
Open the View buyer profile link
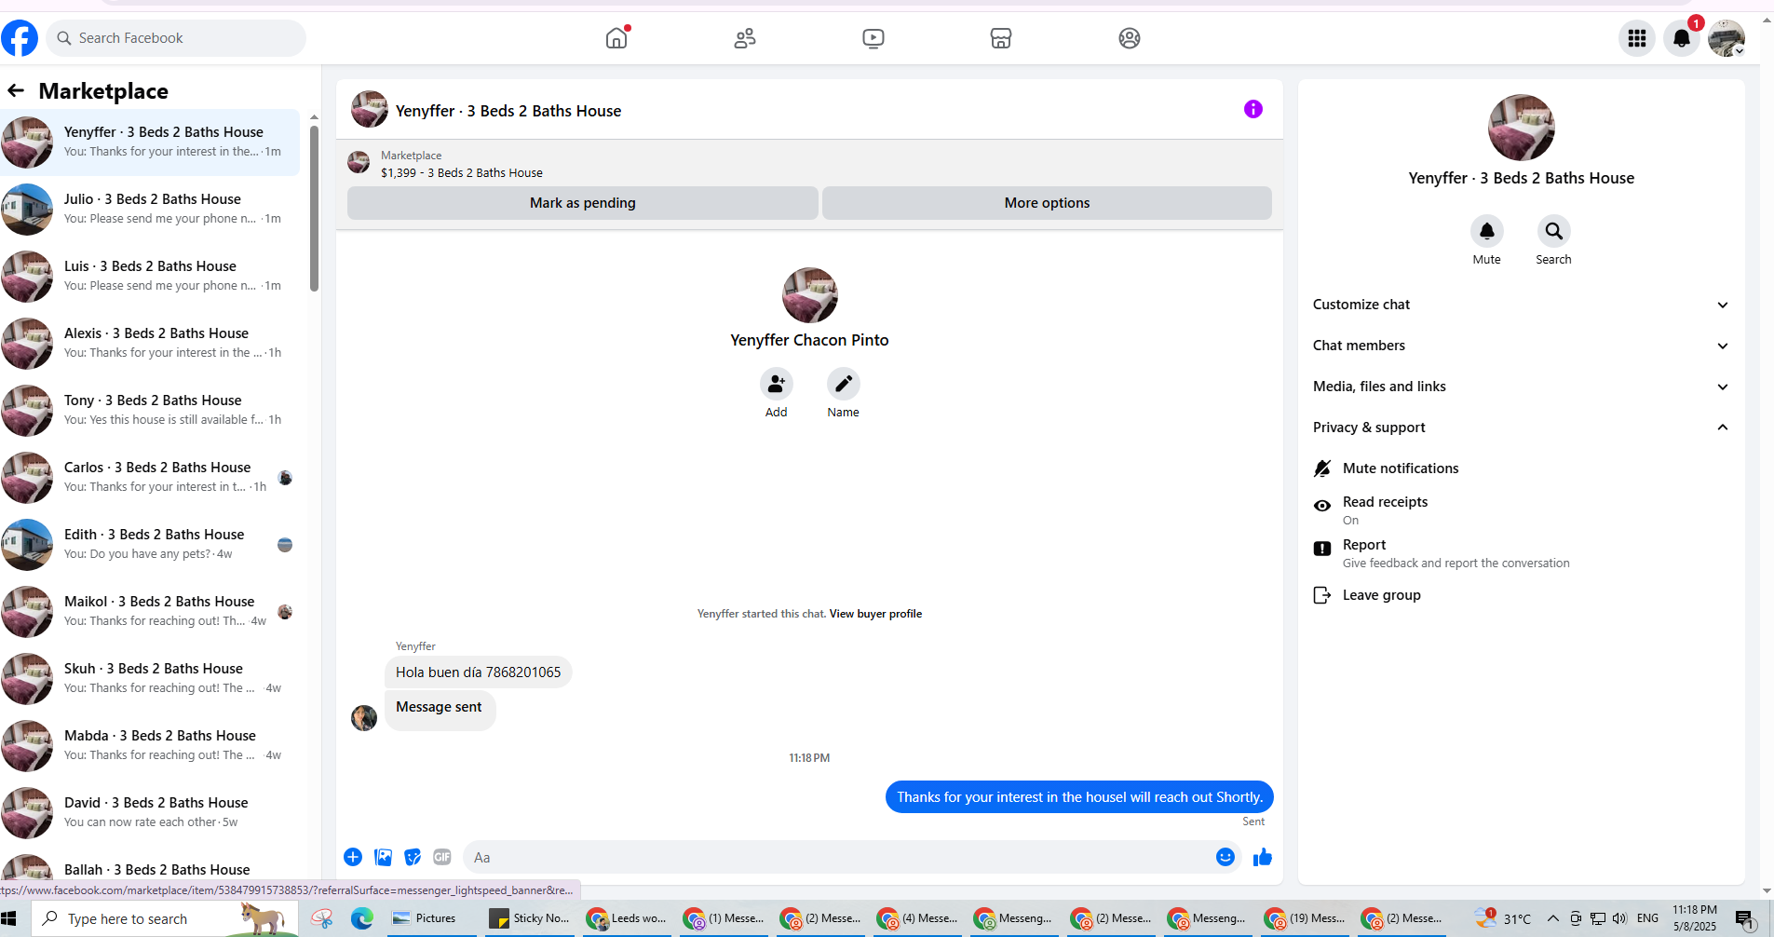pyautogui.click(x=875, y=614)
